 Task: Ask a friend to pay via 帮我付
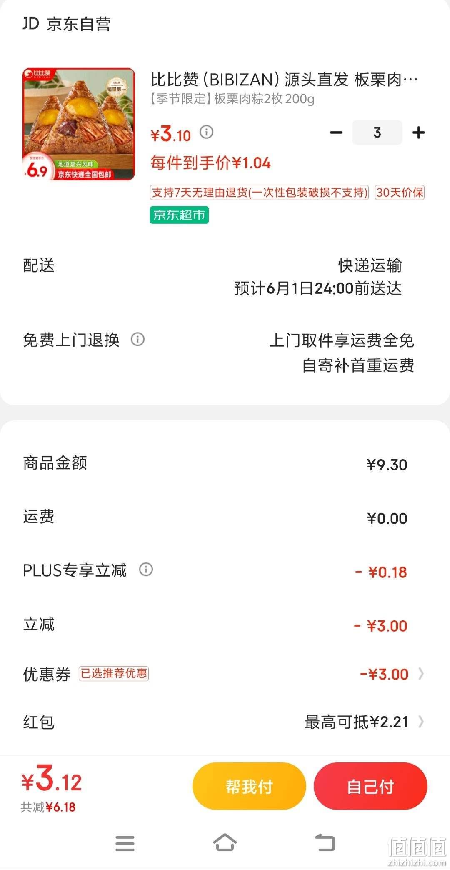[x=249, y=787]
